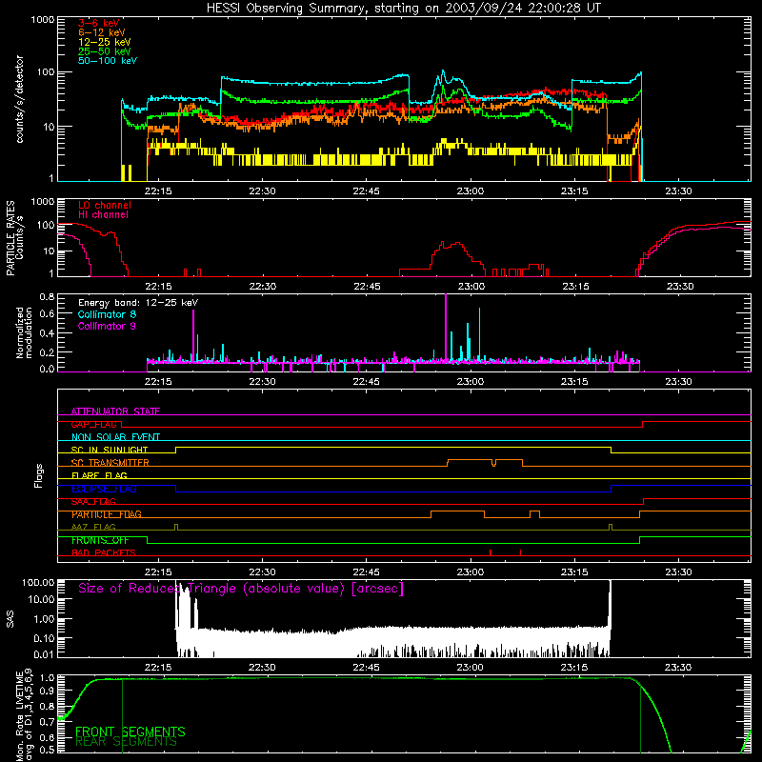Click the SC_IN_SUNLIGHT flag label
The height and width of the screenshot is (762, 762).
coord(110,450)
